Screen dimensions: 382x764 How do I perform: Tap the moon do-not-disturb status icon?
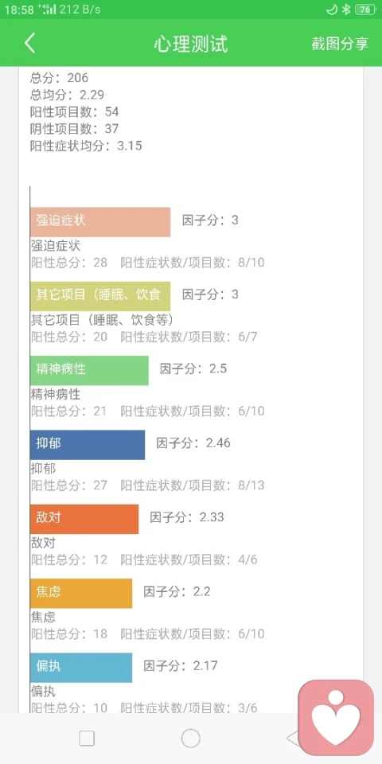[331, 10]
